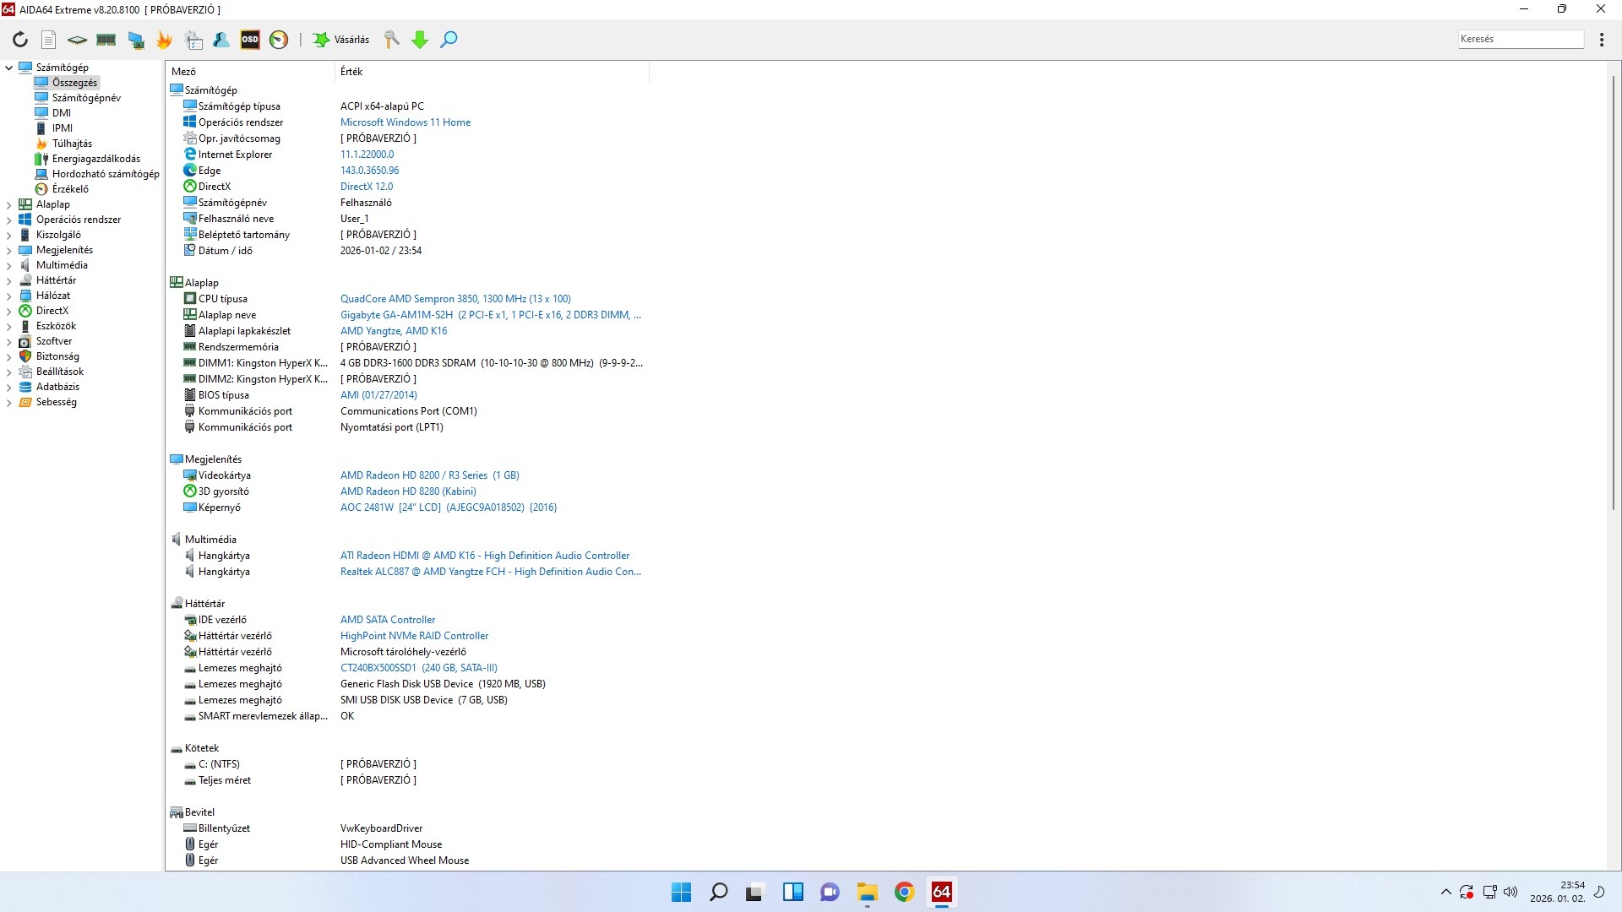The image size is (1622, 912).
Task: Collapse the Számítógép tree node
Action: click(9, 68)
